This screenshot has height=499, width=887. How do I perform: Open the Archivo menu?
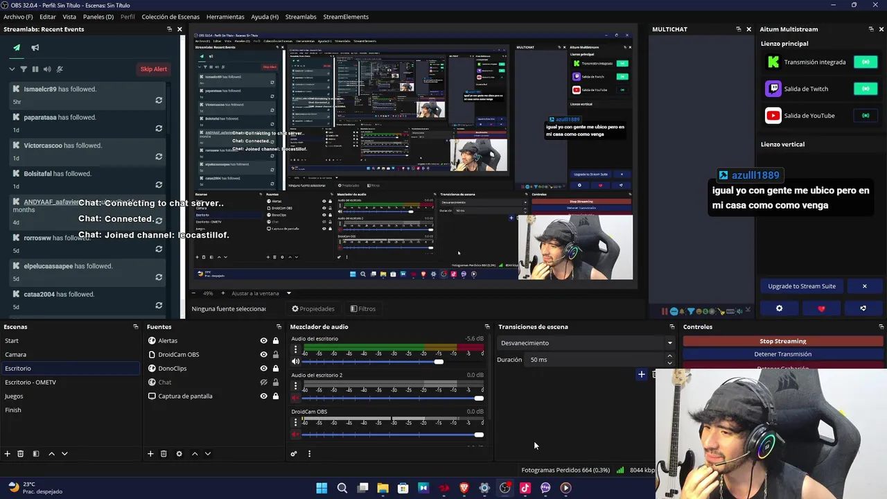point(18,17)
